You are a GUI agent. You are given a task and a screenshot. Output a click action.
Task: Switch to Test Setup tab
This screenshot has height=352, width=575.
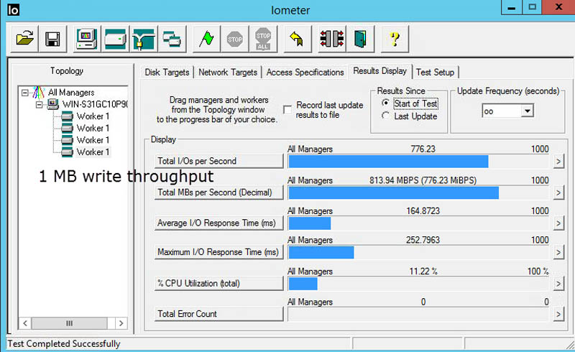[436, 73]
